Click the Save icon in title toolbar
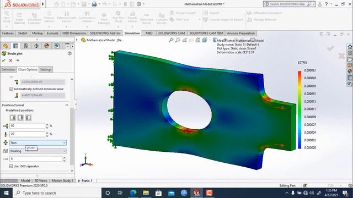 click(x=84, y=4)
